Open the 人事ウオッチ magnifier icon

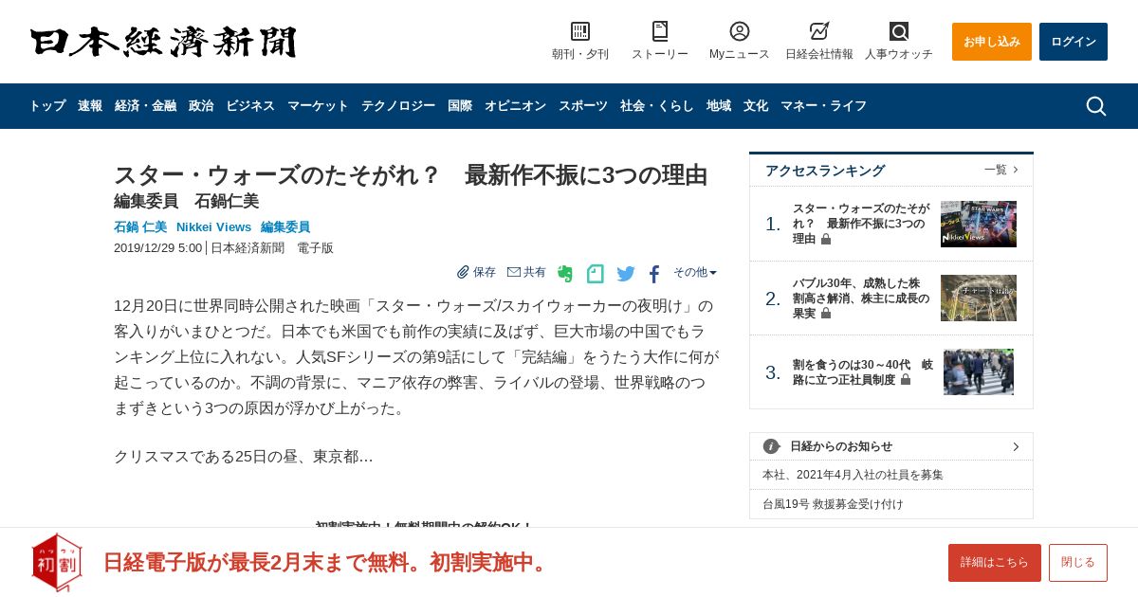pyautogui.click(x=899, y=31)
